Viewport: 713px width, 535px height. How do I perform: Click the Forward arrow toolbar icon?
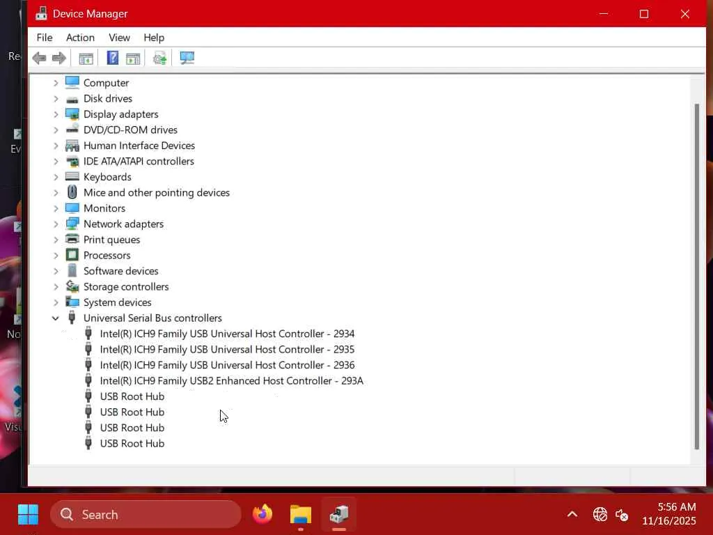[59, 59]
